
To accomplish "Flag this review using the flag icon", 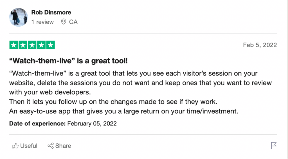I will pyautogui.click(x=274, y=146).
